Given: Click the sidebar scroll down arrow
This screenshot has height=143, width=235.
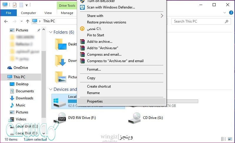Looking at the screenshot, I should 44,133.
